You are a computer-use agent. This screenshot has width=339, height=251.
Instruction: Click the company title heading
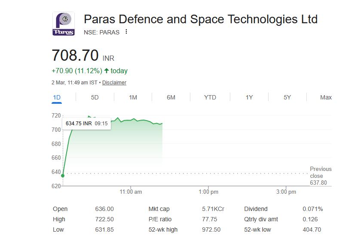click(x=201, y=19)
